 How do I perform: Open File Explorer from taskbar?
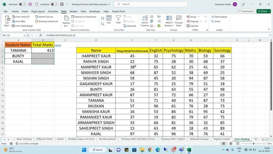point(142,150)
